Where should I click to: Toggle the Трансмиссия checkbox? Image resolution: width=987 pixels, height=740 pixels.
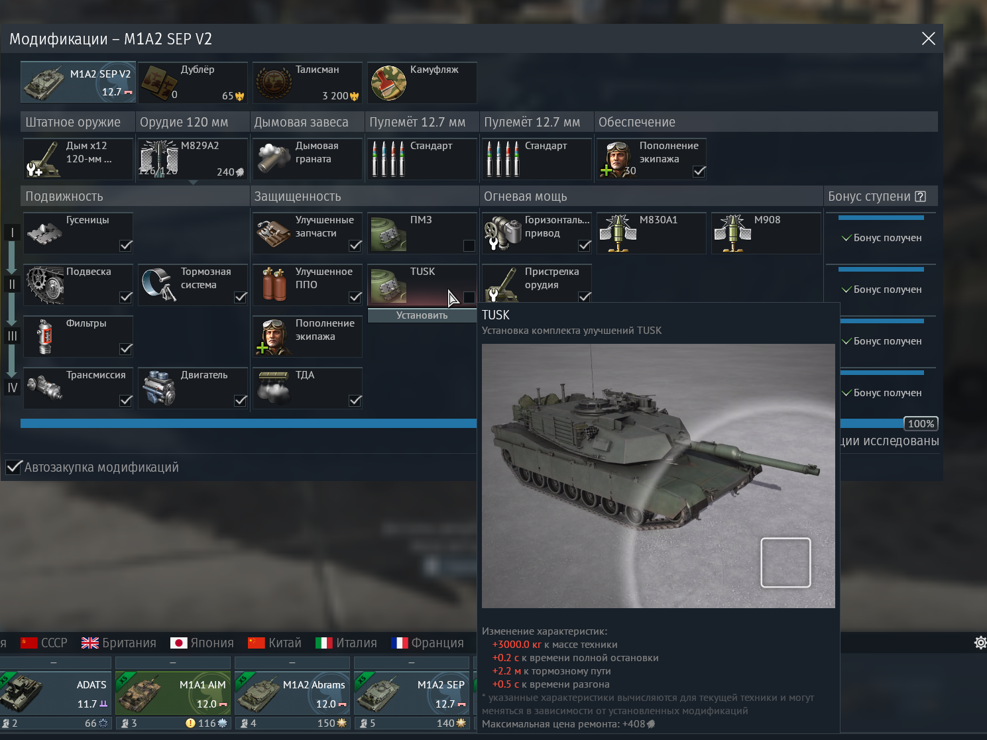pos(126,401)
